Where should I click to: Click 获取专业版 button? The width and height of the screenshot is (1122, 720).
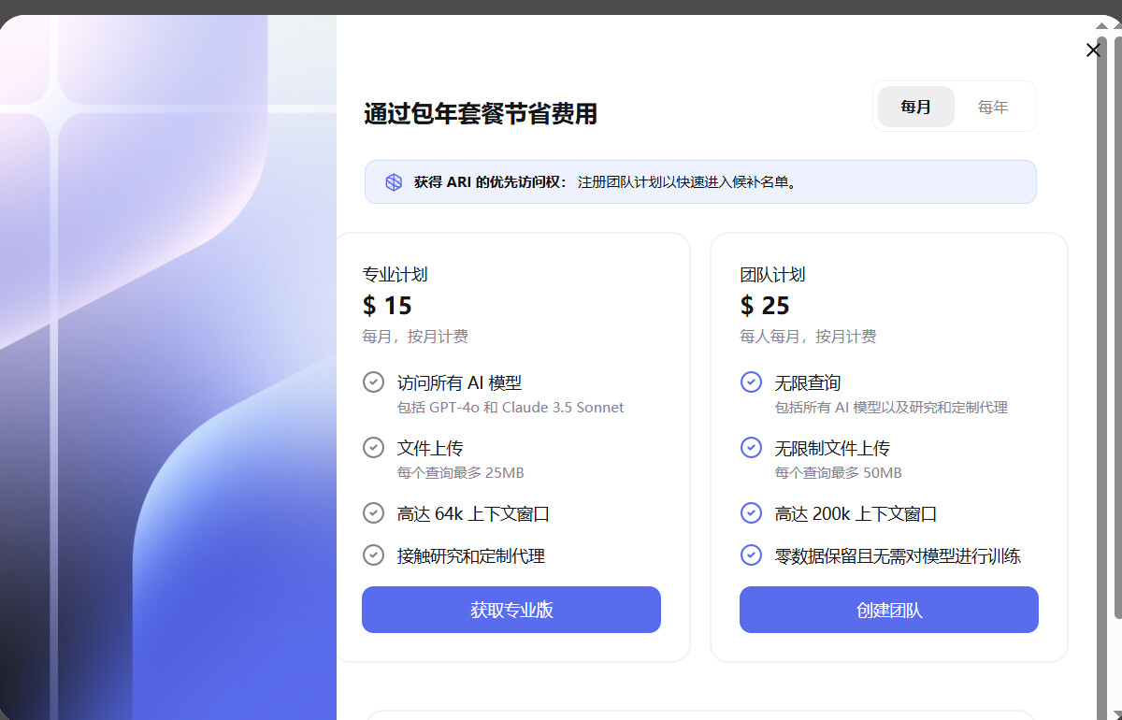click(511, 610)
